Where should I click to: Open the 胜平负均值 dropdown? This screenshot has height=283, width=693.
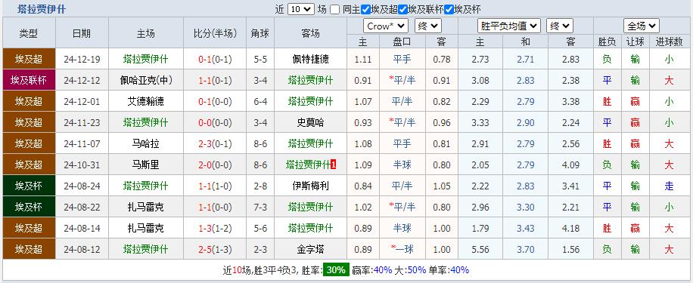click(x=509, y=26)
